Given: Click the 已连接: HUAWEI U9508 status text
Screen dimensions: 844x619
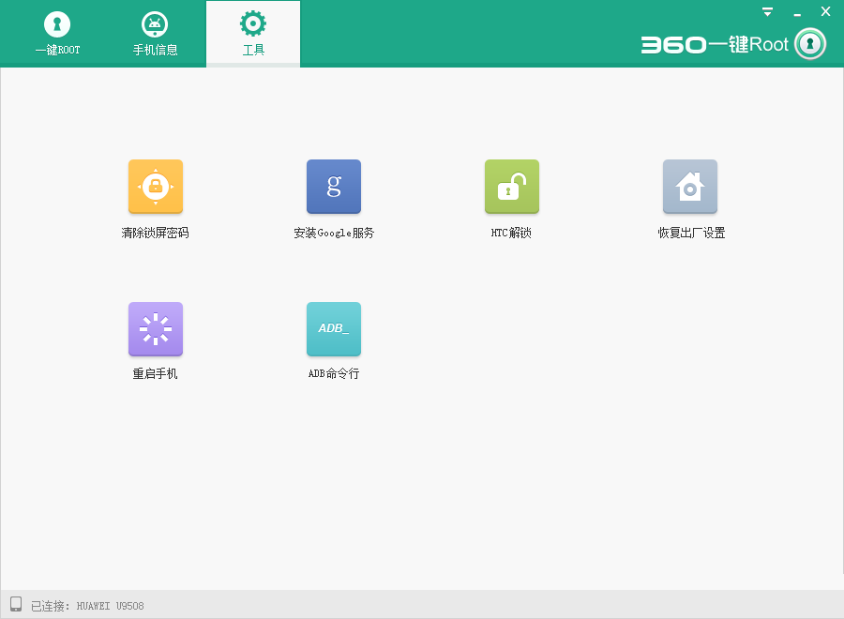Looking at the screenshot, I should pyautogui.click(x=87, y=606).
